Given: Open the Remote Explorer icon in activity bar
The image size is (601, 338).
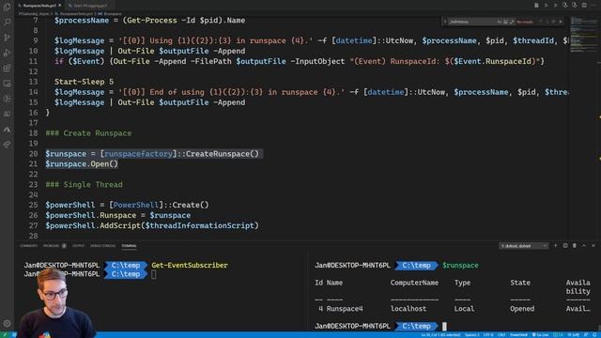Looking at the screenshot, I should click(x=7, y=84).
